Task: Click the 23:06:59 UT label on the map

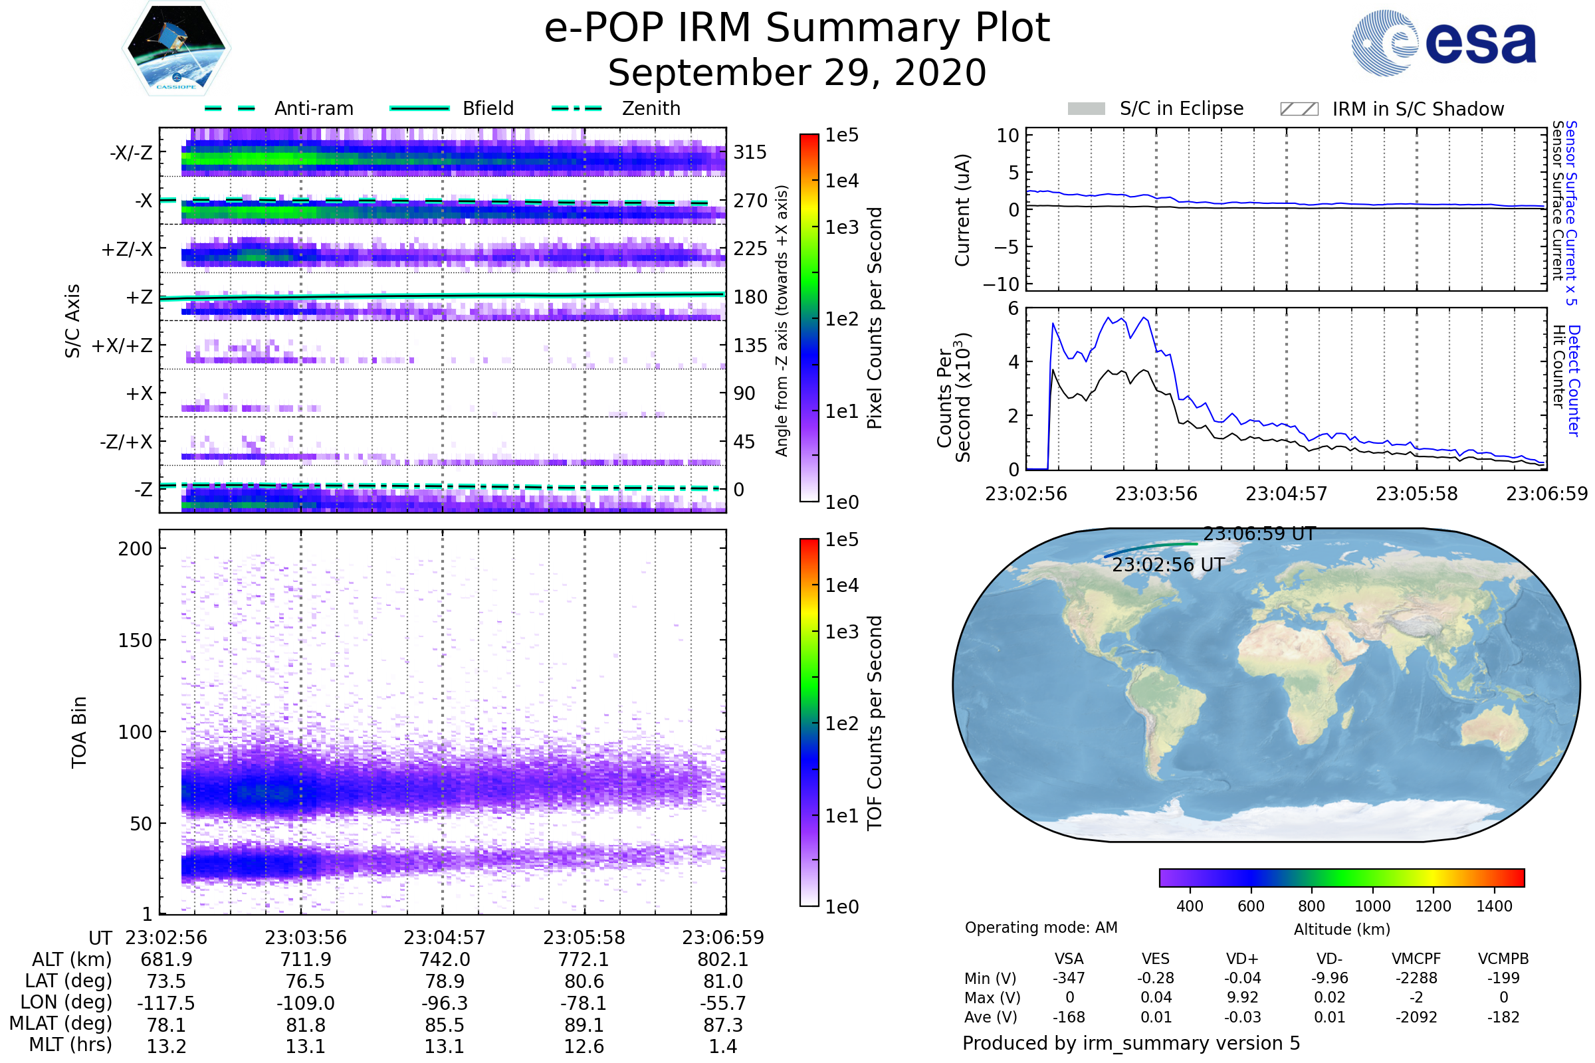Action: pyautogui.click(x=1259, y=534)
